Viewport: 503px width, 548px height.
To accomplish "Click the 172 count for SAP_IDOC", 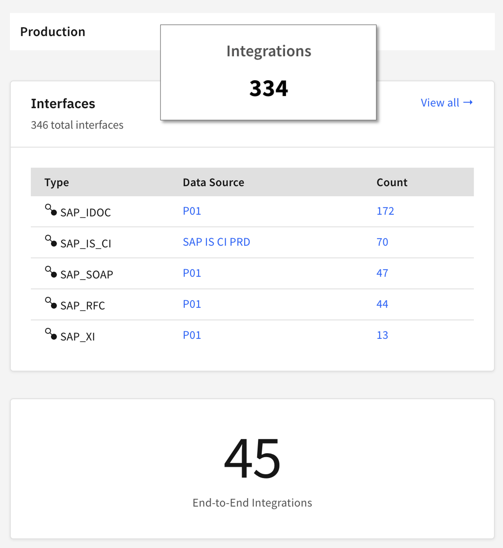I will [x=385, y=211].
